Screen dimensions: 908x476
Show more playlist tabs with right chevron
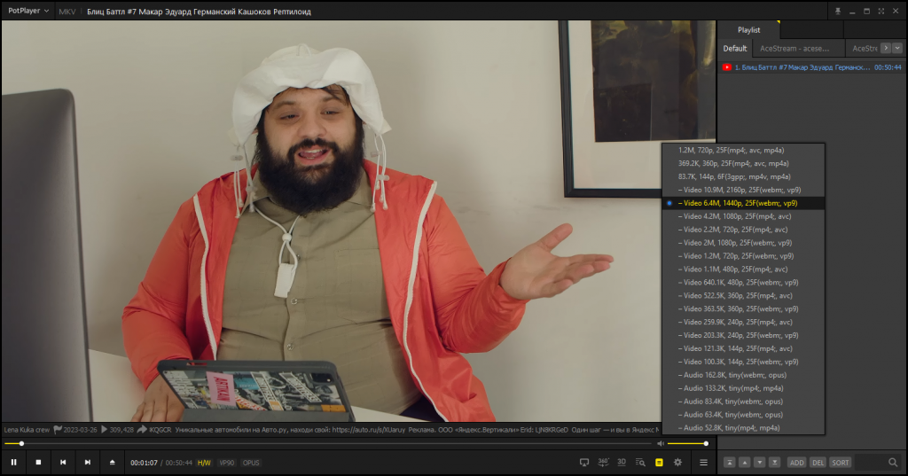886,48
